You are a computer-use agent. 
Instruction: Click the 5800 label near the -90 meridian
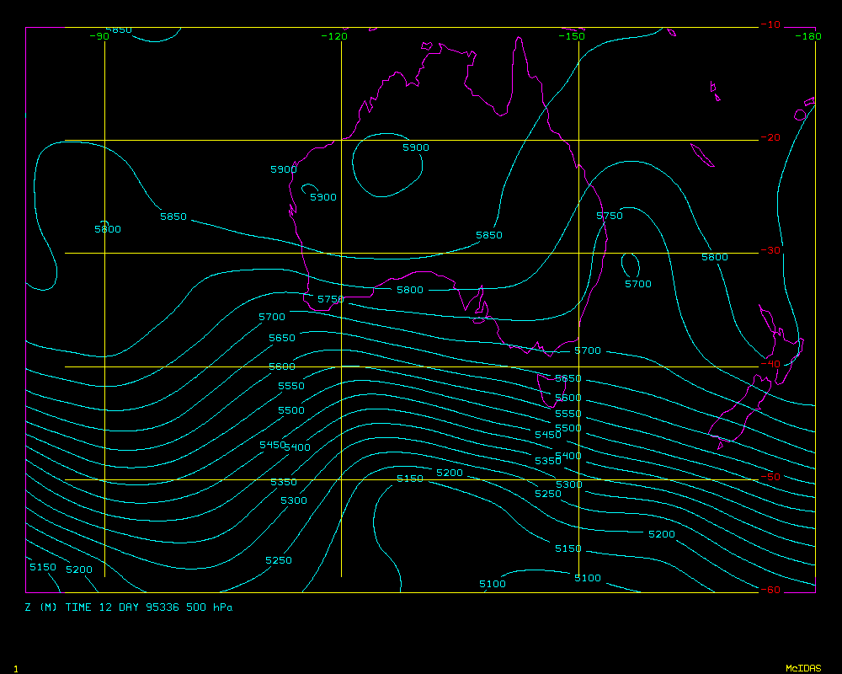click(107, 229)
